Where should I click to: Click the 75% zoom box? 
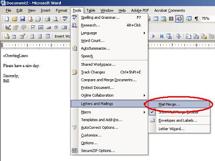pos(207,19)
